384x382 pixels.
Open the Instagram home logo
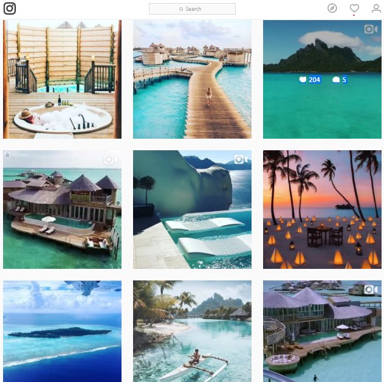(x=10, y=9)
